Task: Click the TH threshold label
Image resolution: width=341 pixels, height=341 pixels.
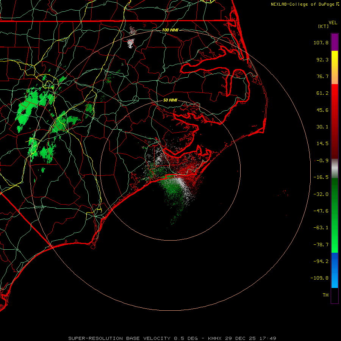Action: tap(325, 295)
